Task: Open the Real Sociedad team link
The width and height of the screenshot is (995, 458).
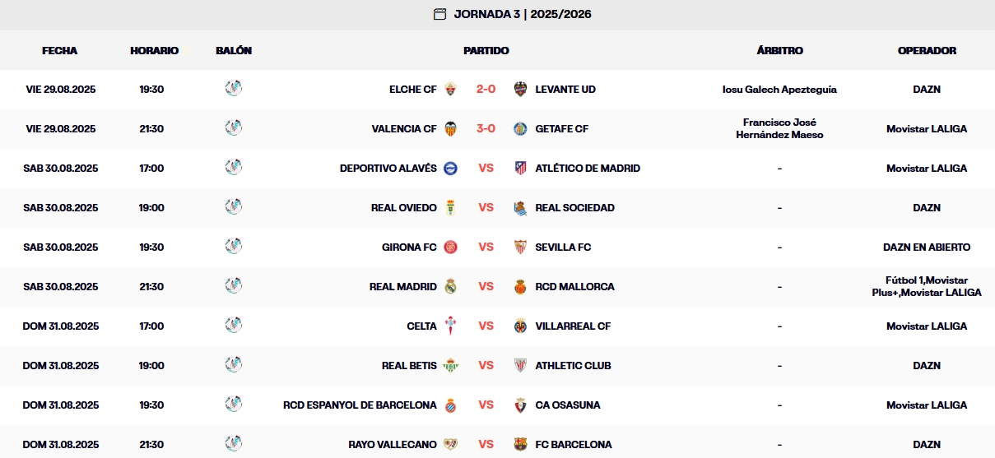Action: (x=574, y=207)
